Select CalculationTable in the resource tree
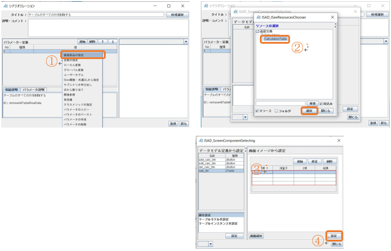Screen dimensions: 391x251 [275, 39]
